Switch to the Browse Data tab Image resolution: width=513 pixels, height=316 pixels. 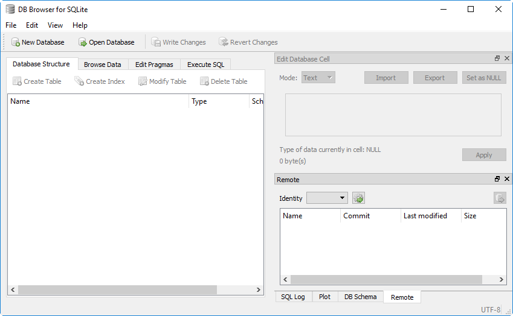point(102,65)
